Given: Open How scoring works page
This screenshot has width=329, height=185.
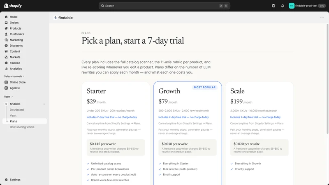Looking at the screenshot, I should 22,127.
